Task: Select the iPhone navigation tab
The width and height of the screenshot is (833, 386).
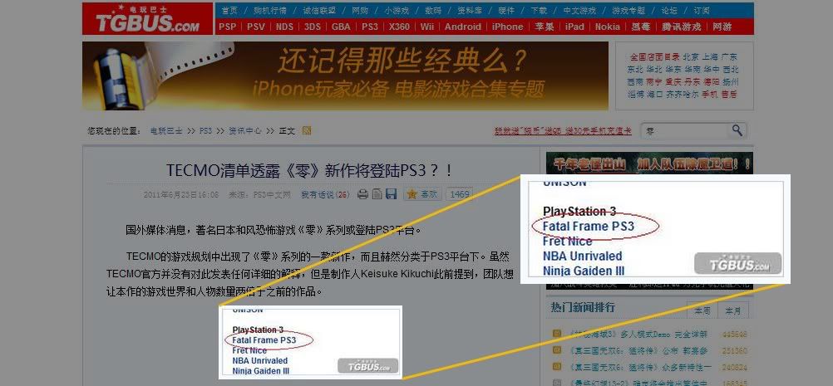Action: pos(507,27)
